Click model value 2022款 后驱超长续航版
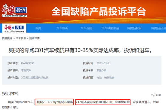Image resolution: width=166 pixels, height=110 pixels. 35,78
